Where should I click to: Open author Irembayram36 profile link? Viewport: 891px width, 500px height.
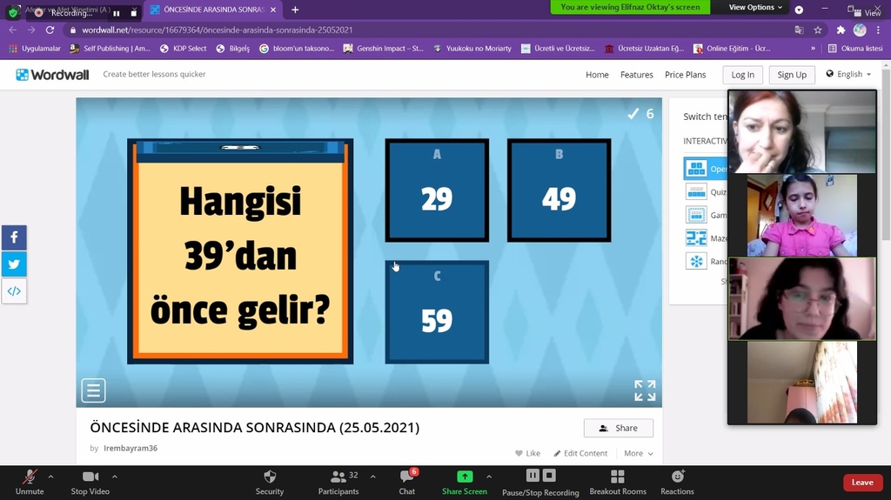tap(131, 448)
